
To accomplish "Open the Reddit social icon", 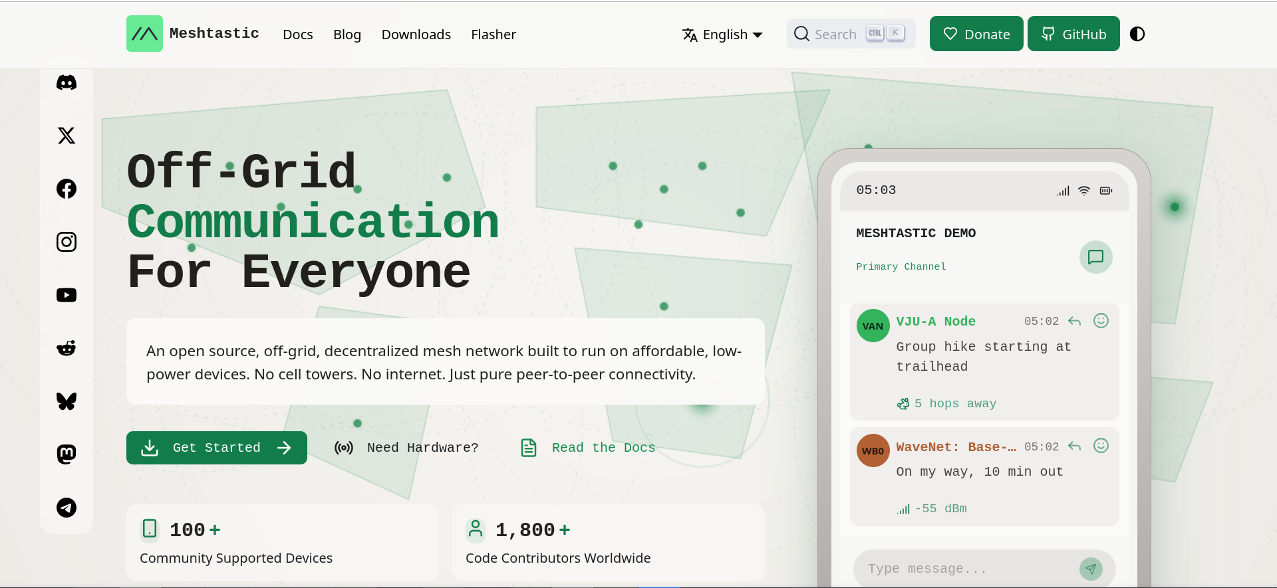I will click(67, 348).
